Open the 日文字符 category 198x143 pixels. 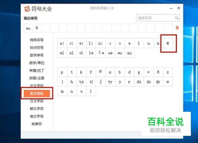pos(37,101)
